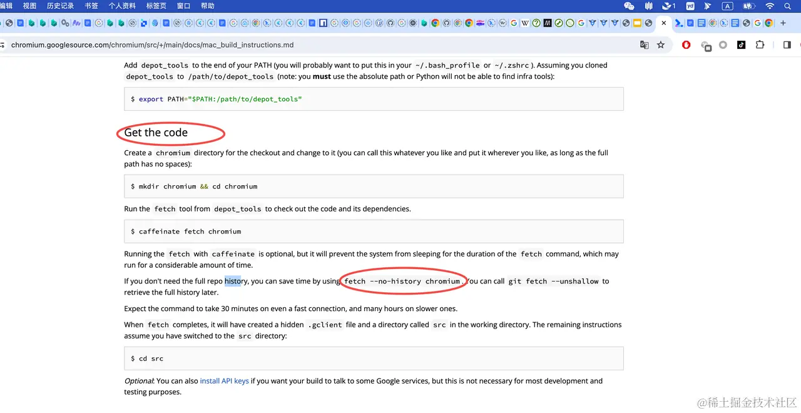Viewport: 801px width, 413px height.
Task: Click the 'Expect the command to take 30 minutes' line
Action: point(290,308)
